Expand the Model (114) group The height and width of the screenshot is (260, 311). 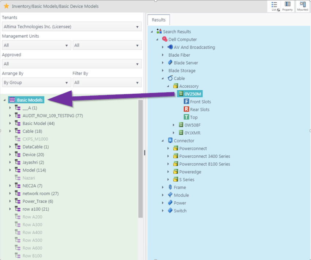[x=10, y=170]
